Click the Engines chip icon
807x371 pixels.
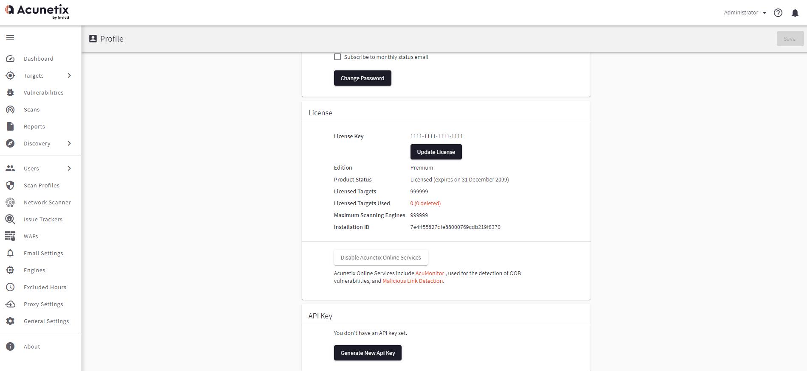click(x=10, y=270)
